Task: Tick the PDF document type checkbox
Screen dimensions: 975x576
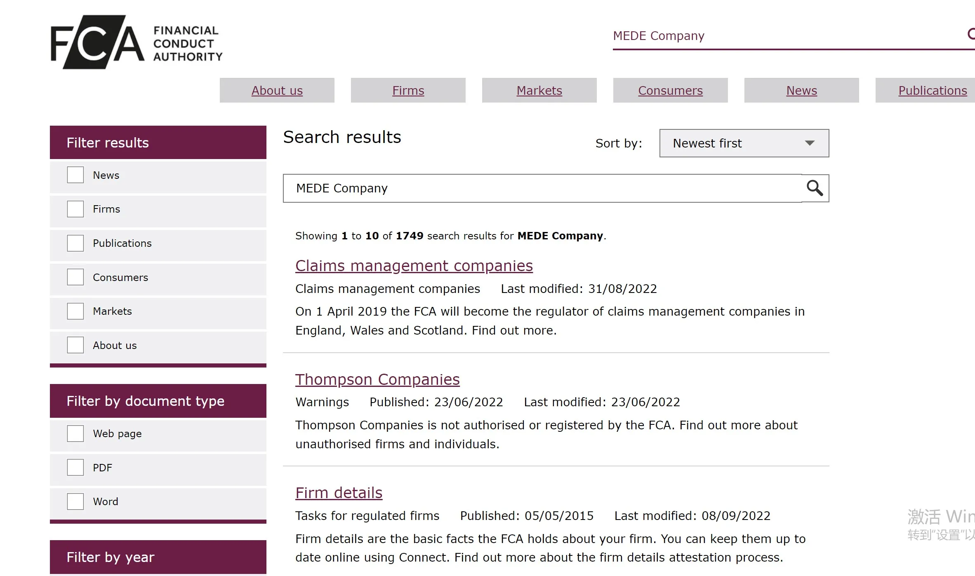Action: point(75,468)
